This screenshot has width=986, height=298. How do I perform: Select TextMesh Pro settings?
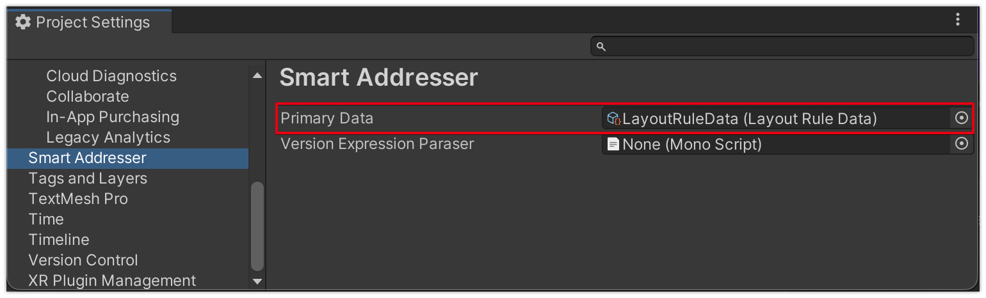coord(78,199)
